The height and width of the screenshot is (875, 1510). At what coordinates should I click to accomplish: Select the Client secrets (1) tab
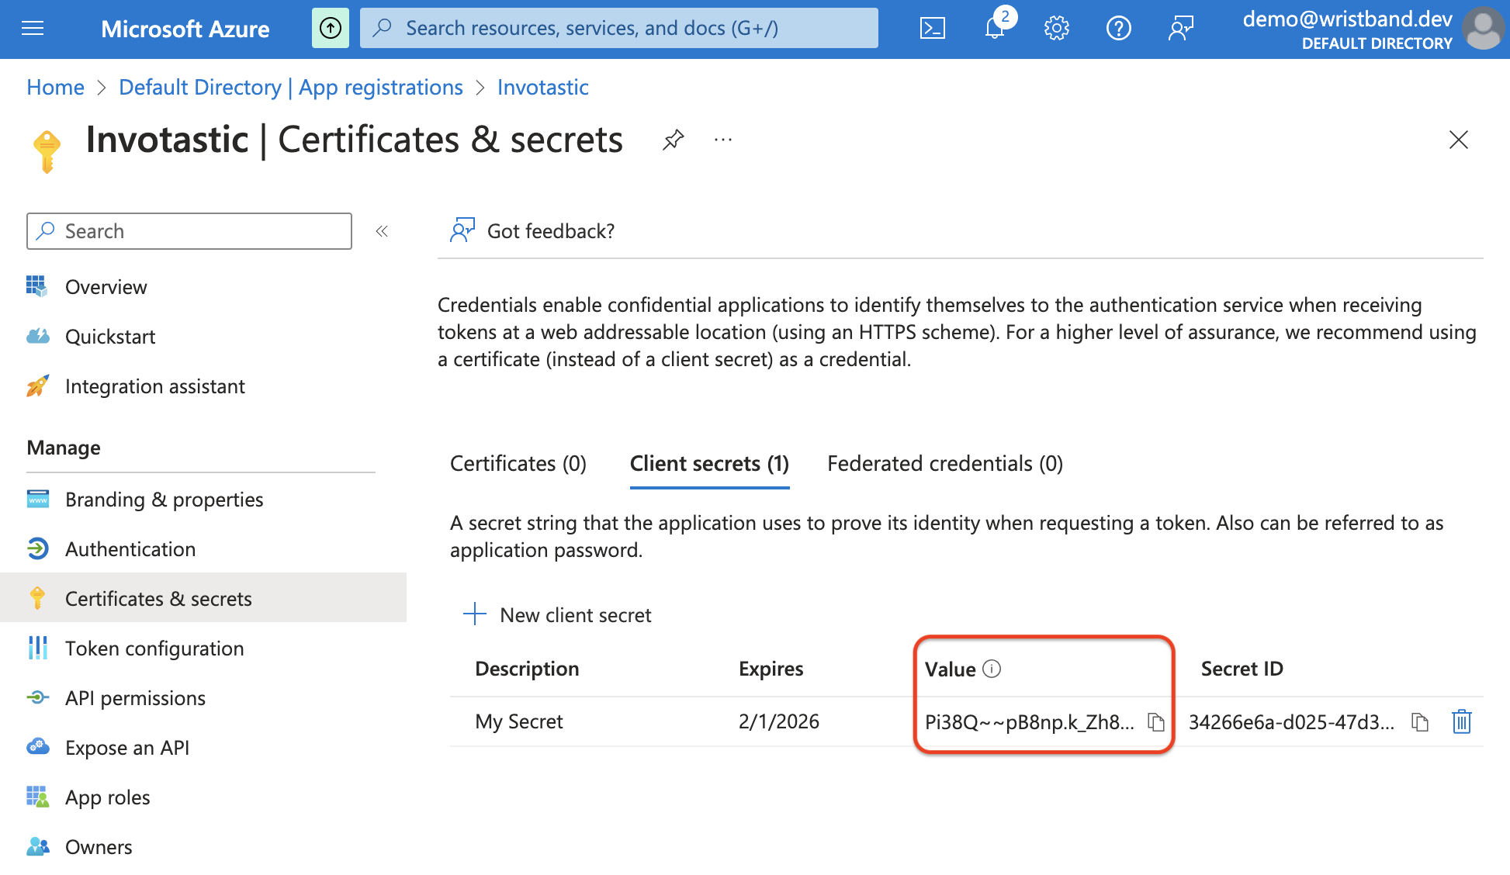click(709, 464)
